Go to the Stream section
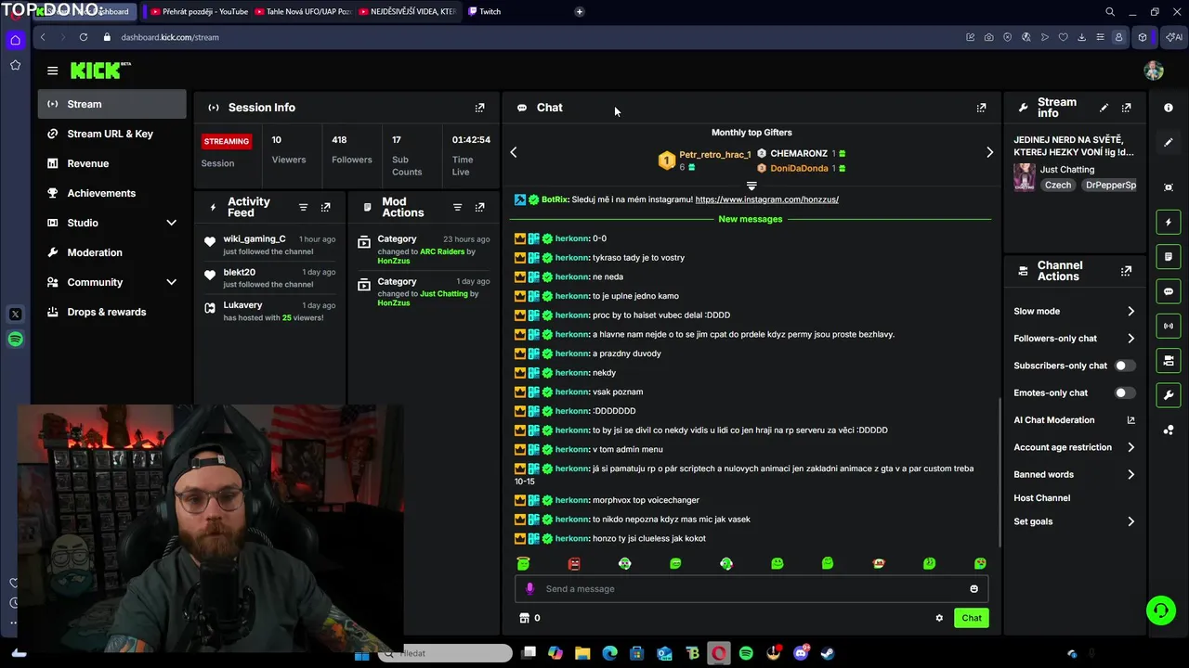This screenshot has height=668, width=1189. pyautogui.click(x=112, y=104)
